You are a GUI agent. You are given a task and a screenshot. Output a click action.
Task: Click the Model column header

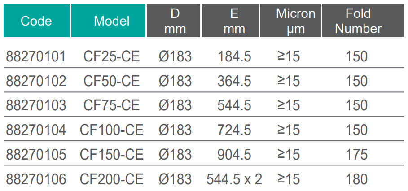click(x=111, y=21)
